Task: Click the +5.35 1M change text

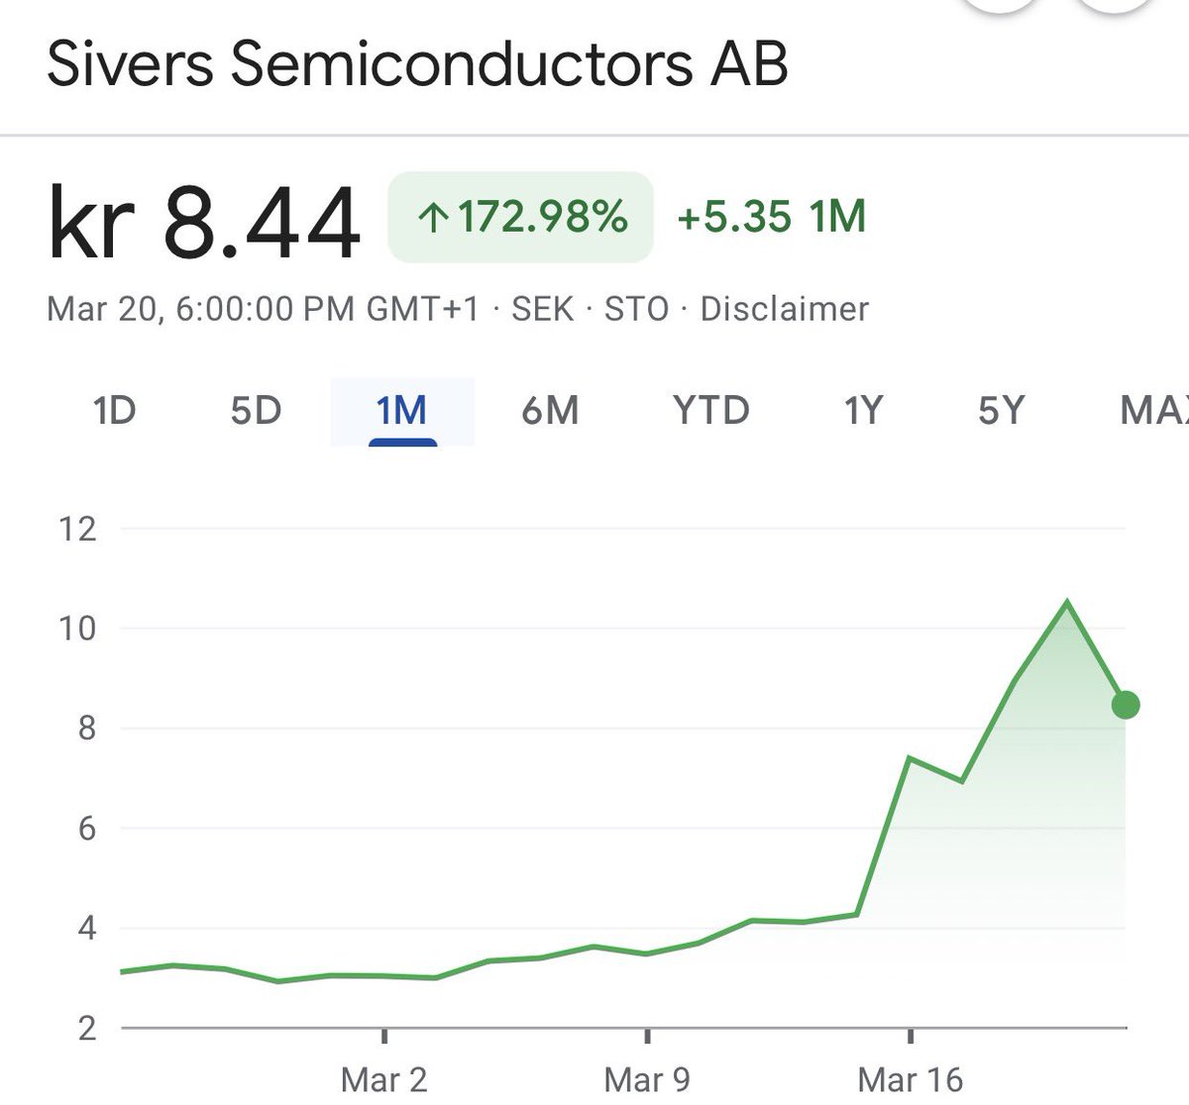Action: pyautogui.click(x=771, y=217)
